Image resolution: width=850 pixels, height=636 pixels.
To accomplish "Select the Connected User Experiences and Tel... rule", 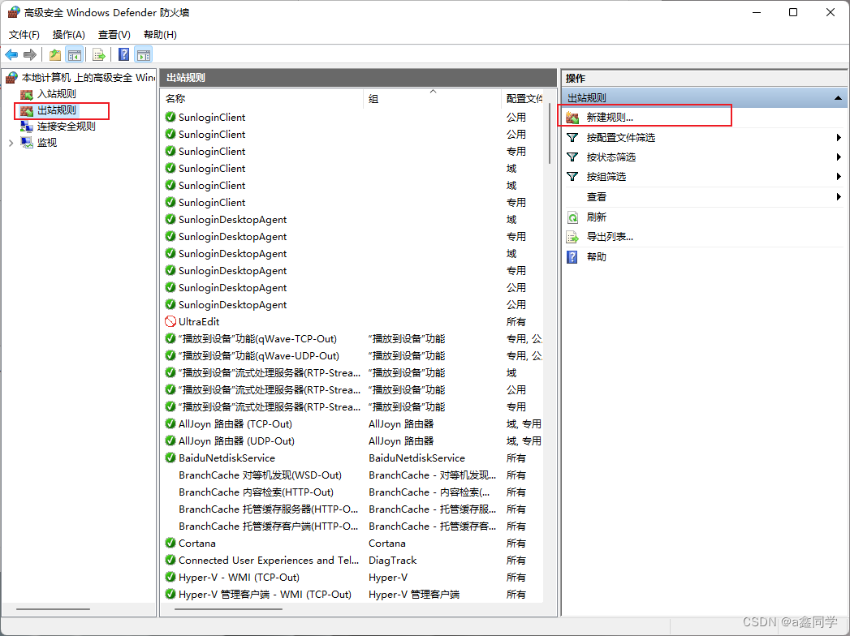I will coord(269,561).
